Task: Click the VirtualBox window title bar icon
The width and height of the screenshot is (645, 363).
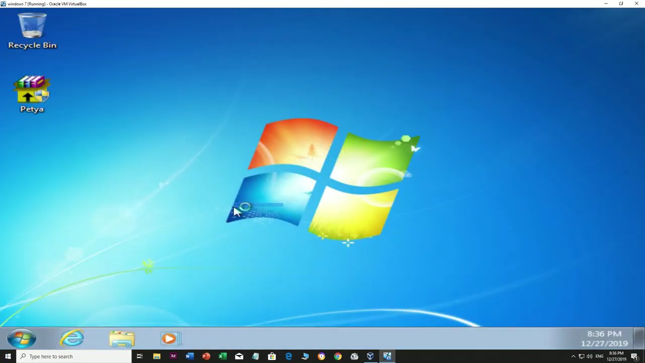Action: pos(4,4)
